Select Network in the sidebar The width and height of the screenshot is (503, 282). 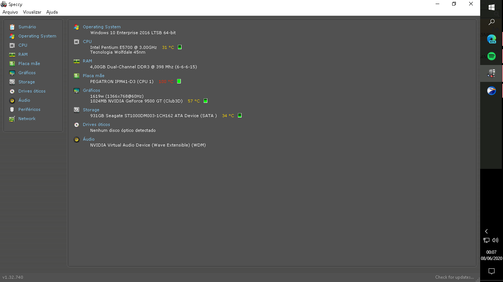pyautogui.click(x=27, y=119)
